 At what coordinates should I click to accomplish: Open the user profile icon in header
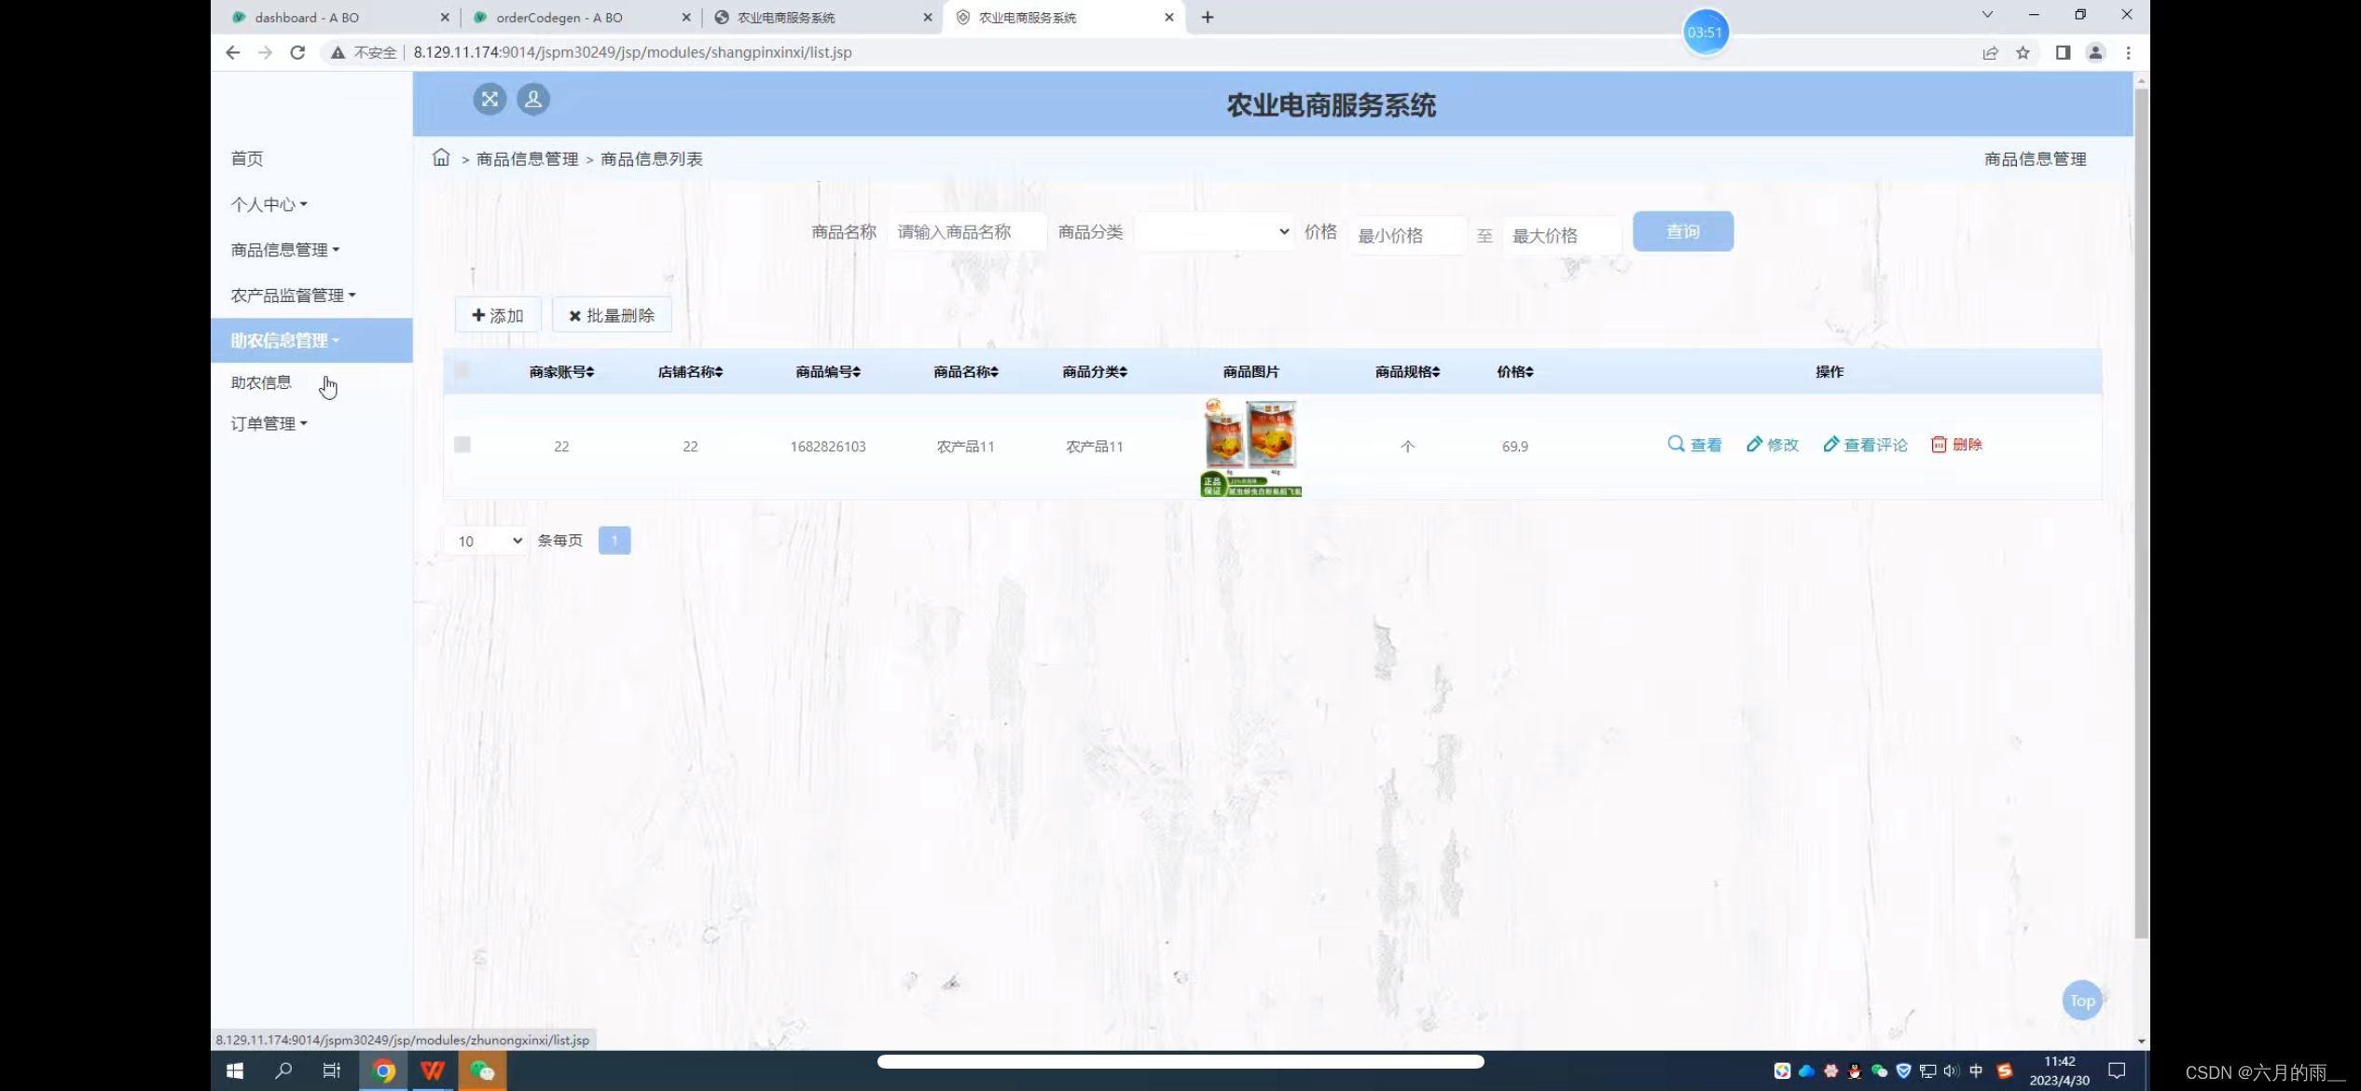click(x=533, y=99)
